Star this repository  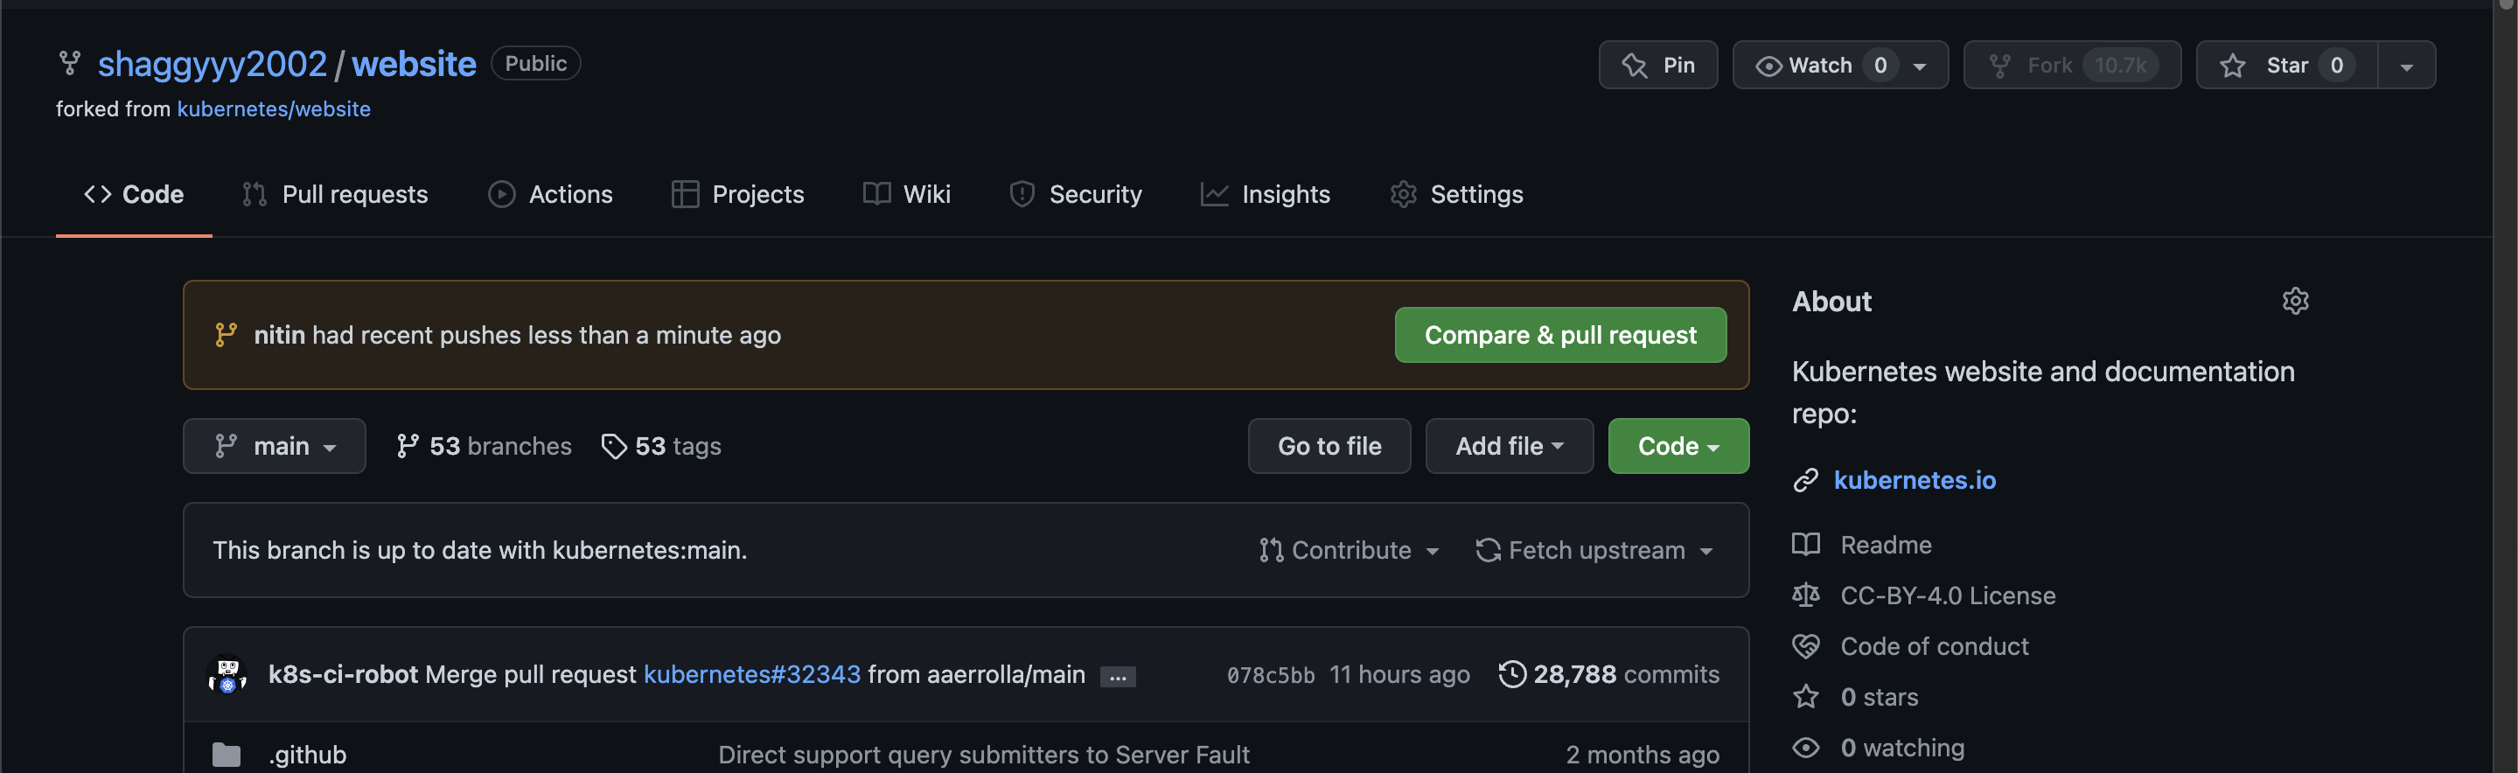point(2286,66)
